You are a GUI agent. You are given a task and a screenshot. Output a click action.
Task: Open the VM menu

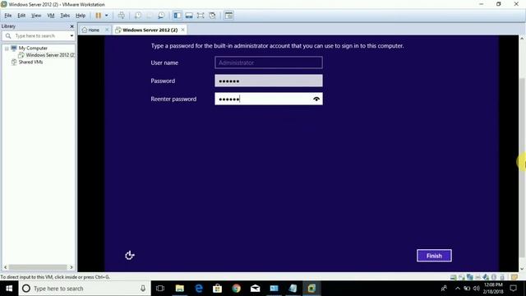click(51, 16)
